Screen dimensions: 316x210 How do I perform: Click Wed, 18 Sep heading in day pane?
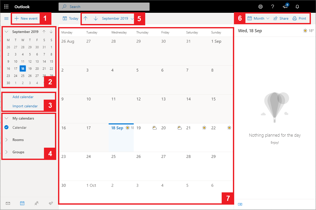tap(250, 31)
